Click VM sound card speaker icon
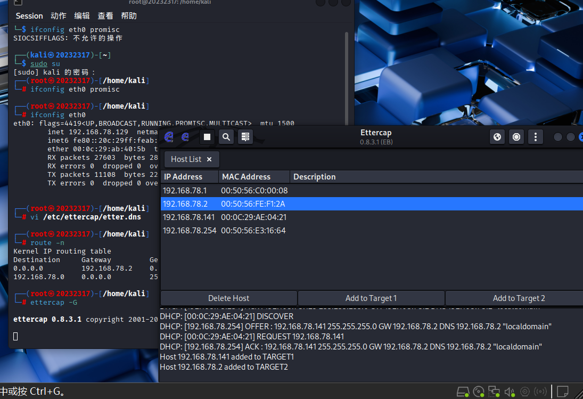This screenshot has width=583, height=399. (510, 392)
